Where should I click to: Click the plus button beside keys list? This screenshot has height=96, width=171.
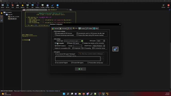pos(103,58)
